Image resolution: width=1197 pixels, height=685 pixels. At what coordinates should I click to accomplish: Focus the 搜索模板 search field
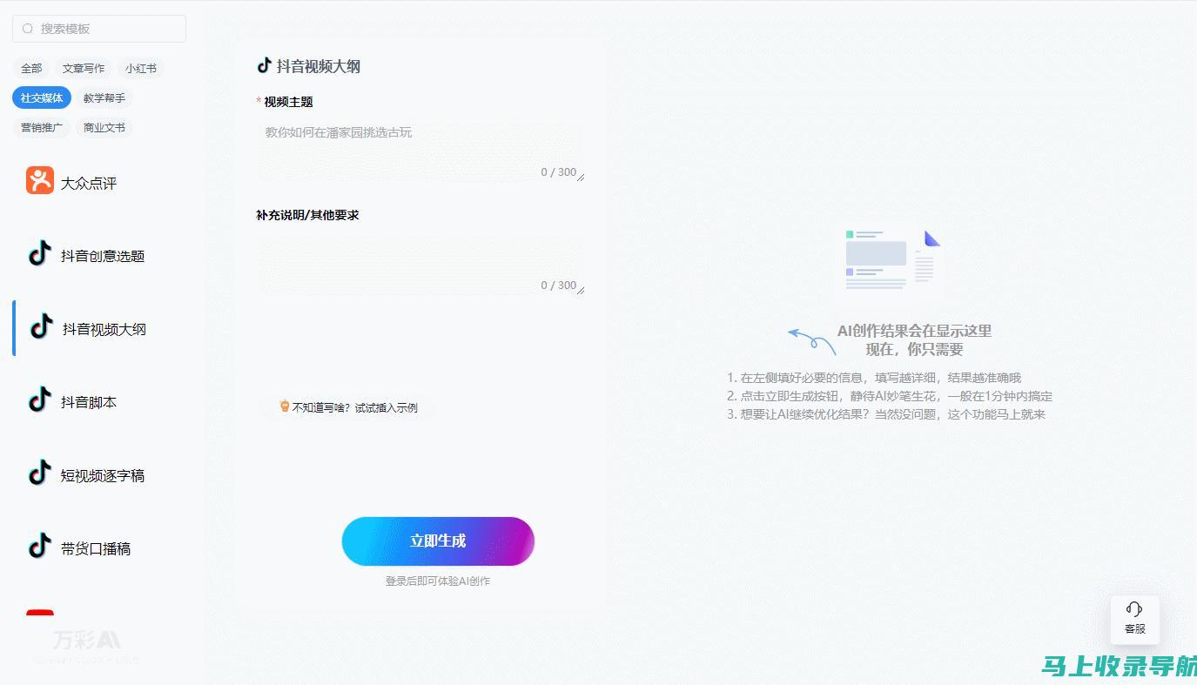pos(99,29)
